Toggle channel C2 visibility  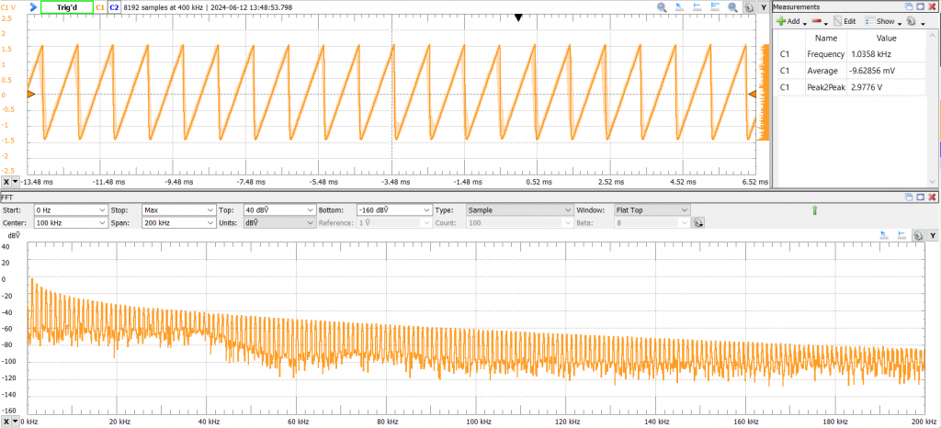(x=114, y=6)
